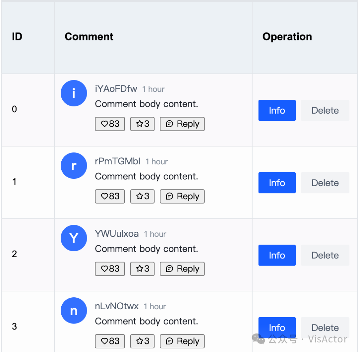
Task: Click the Reply button on rPmTGMbI's comment
Action: pyautogui.click(x=182, y=196)
